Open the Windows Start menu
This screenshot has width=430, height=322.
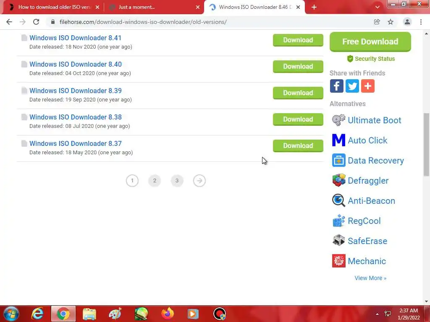[x=11, y=314]
